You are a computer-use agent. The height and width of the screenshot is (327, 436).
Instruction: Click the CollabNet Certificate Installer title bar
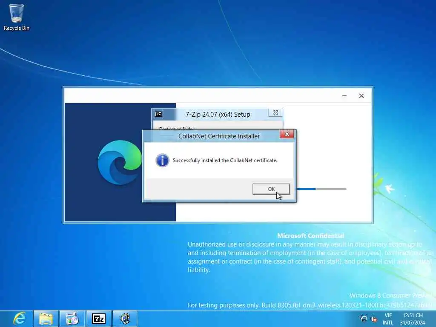coord(219,136)
